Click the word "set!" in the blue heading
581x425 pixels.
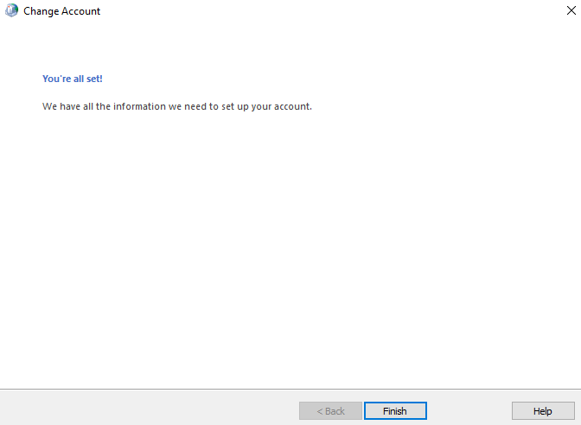[93, 79]
